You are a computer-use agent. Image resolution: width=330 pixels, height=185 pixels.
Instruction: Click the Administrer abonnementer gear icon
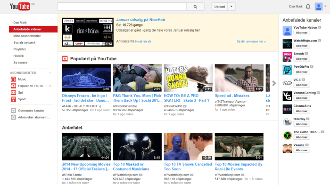click(x=13, y=117)
